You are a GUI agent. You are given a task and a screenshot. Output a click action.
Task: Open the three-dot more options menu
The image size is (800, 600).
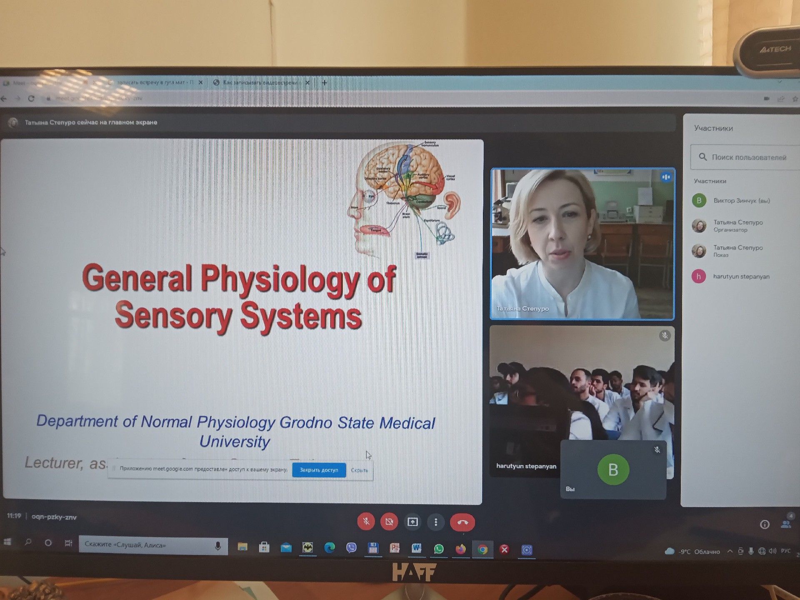tap(436, 522)
